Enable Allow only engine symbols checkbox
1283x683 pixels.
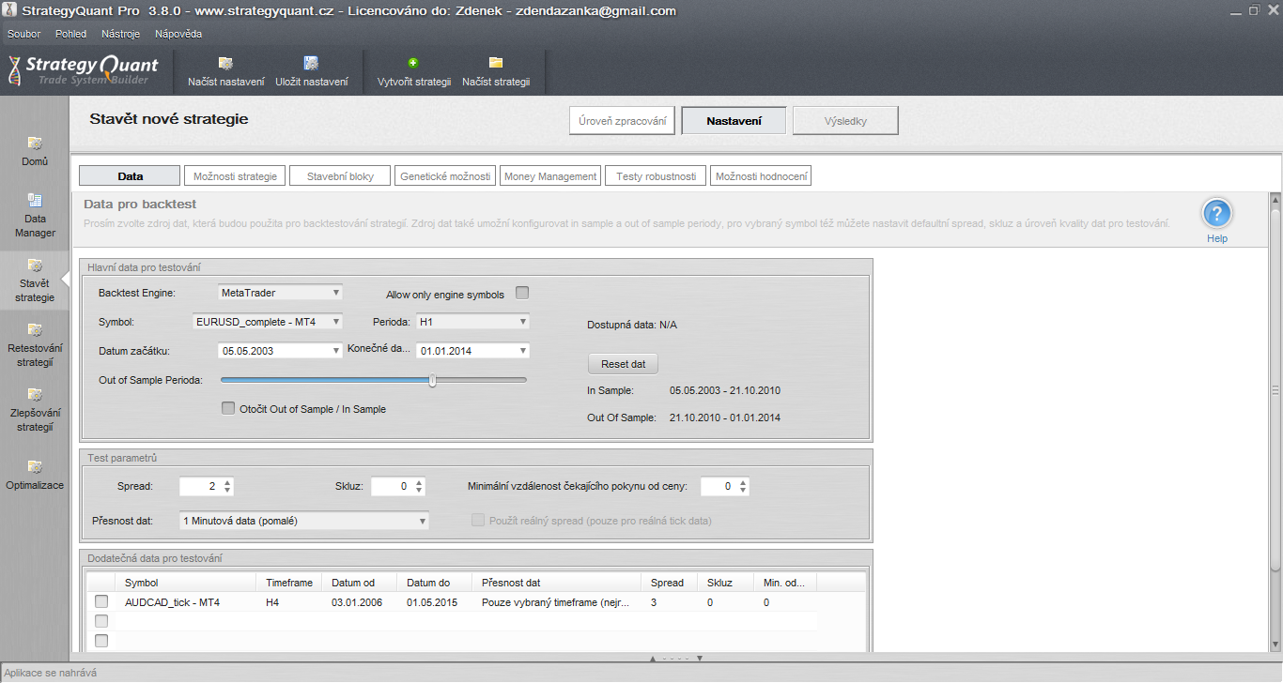click(522, 293)
